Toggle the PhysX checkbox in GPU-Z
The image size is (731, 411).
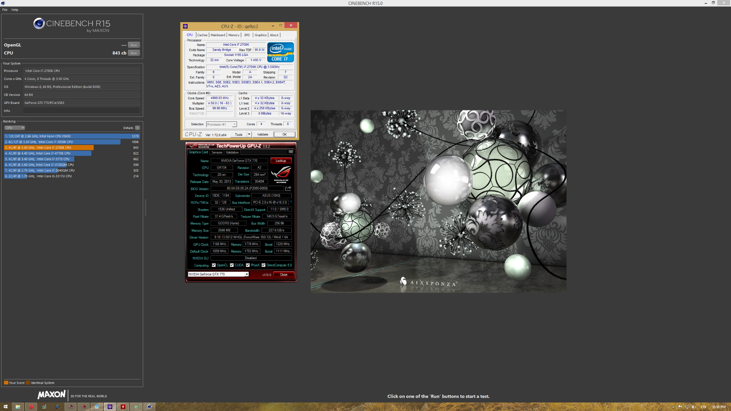248,265
